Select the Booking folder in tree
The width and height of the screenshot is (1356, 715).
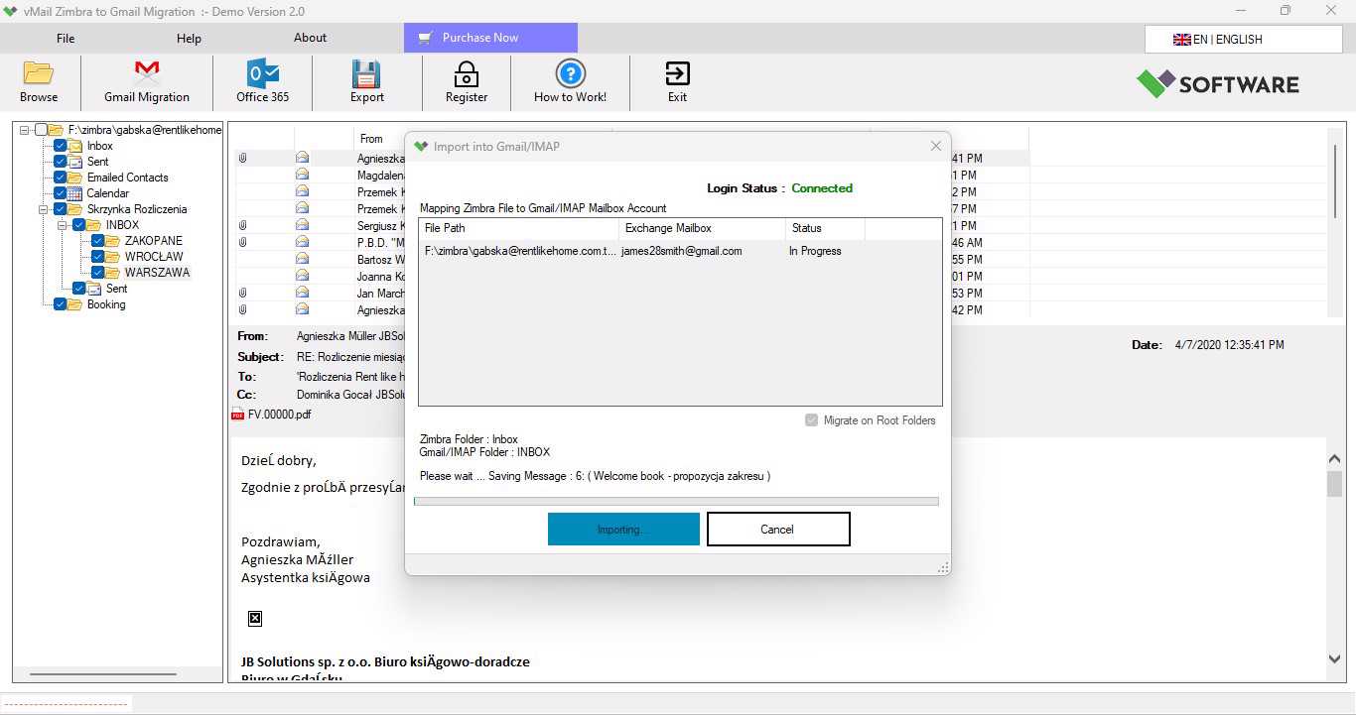coord(106,304)
